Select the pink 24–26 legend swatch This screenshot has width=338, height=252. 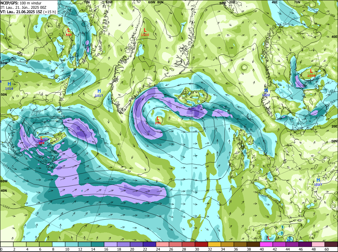(x=163, y=244)
